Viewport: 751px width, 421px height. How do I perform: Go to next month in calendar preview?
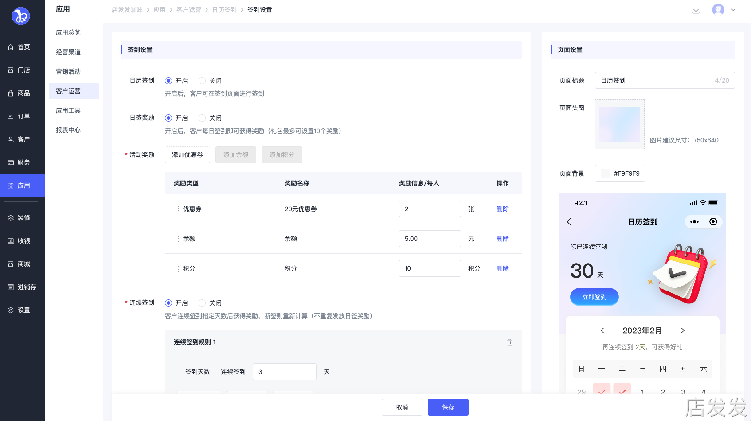(683, 331)
